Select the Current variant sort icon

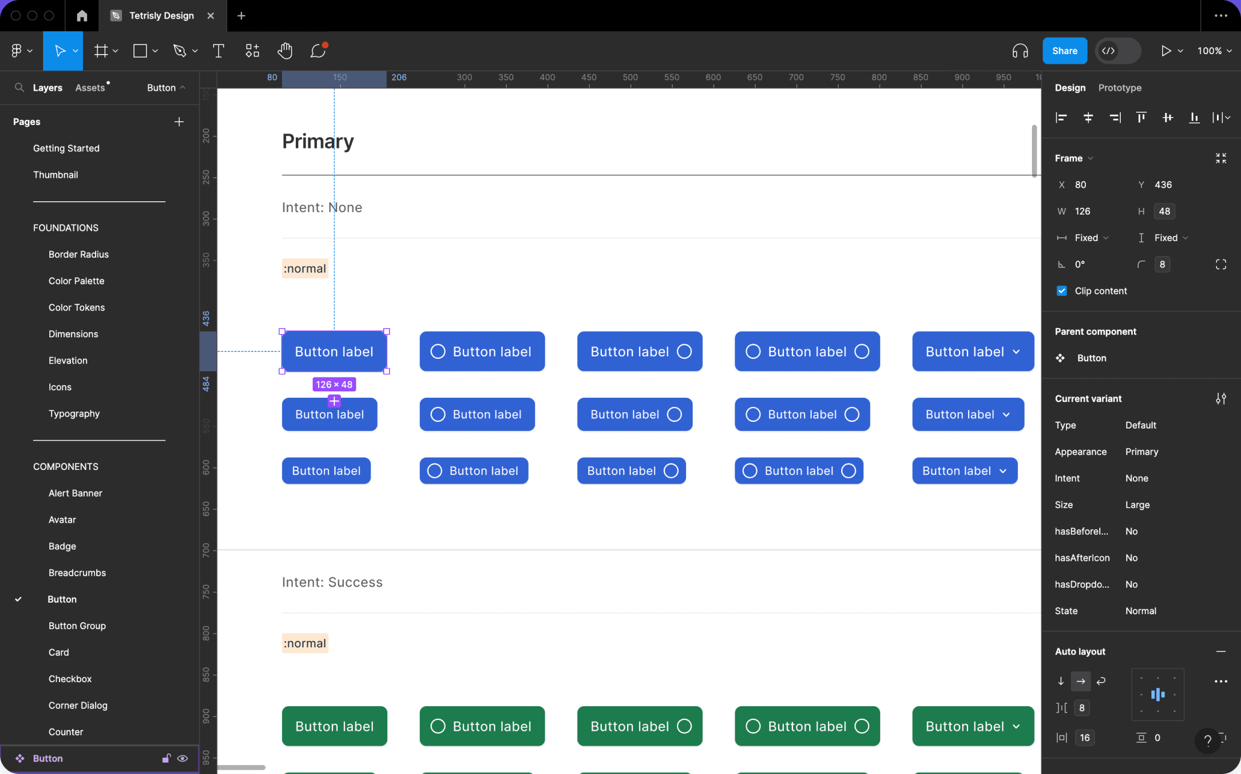[x=1221, y=398]
